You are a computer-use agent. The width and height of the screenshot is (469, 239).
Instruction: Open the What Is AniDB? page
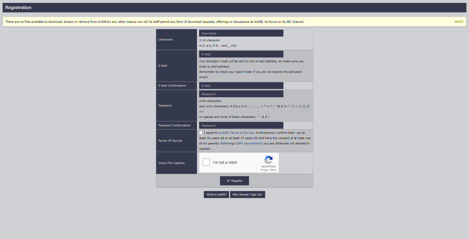[216, 194]
